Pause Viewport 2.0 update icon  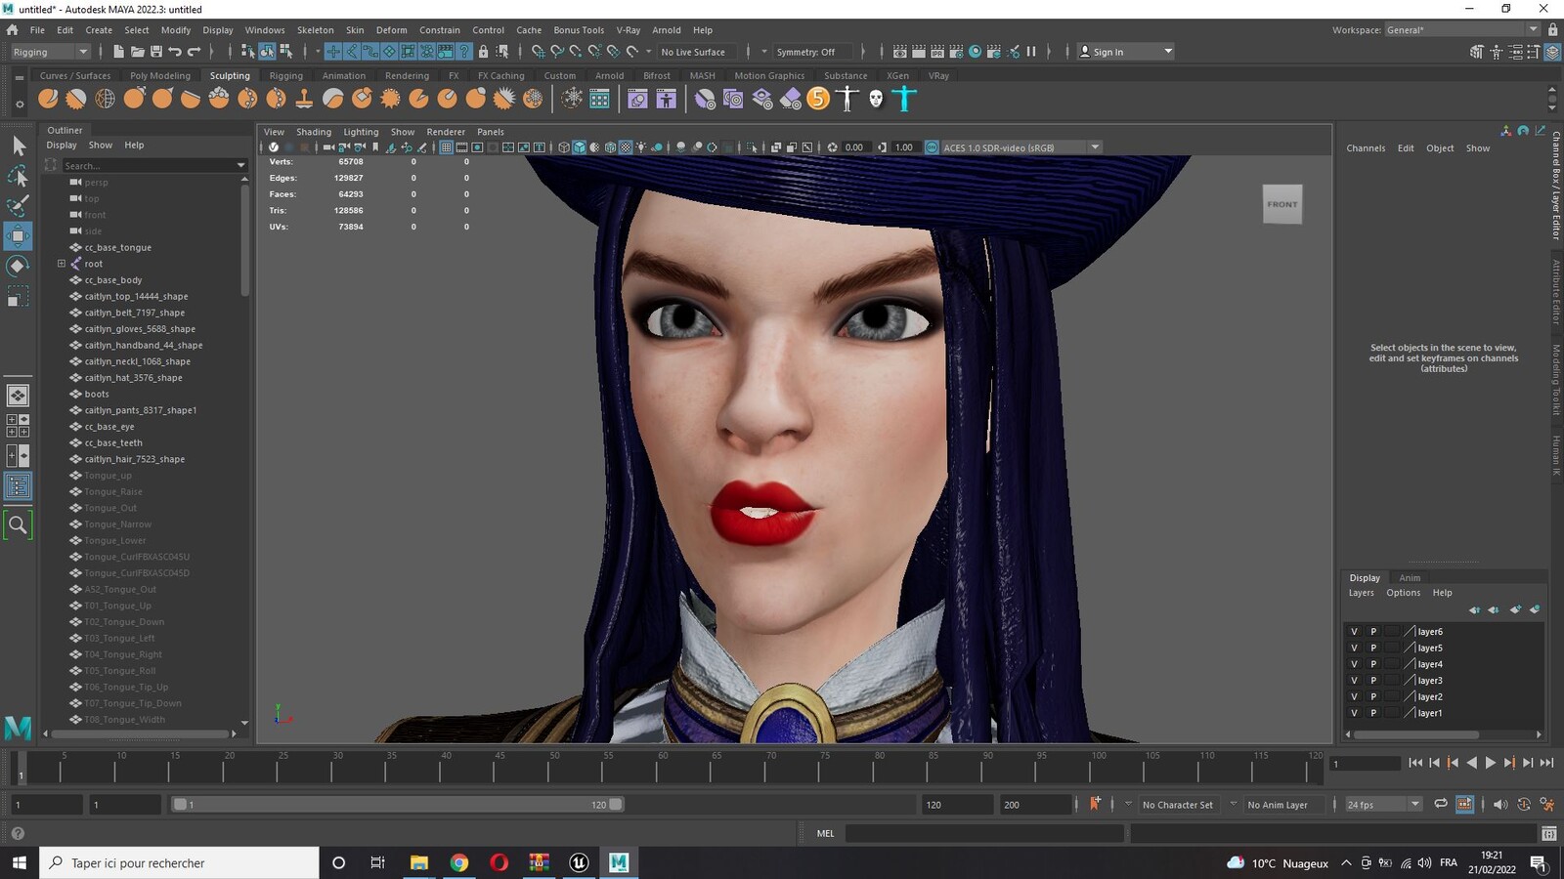(1031, 52)
